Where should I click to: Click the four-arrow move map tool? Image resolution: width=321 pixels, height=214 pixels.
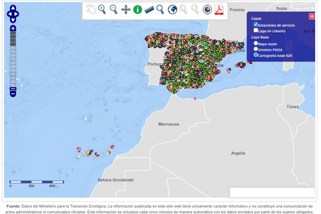pyautogui.click(x=126, y=10)
